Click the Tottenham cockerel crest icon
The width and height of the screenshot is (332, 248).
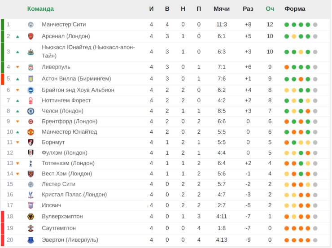pyautogui.click(x=31, y=163)
